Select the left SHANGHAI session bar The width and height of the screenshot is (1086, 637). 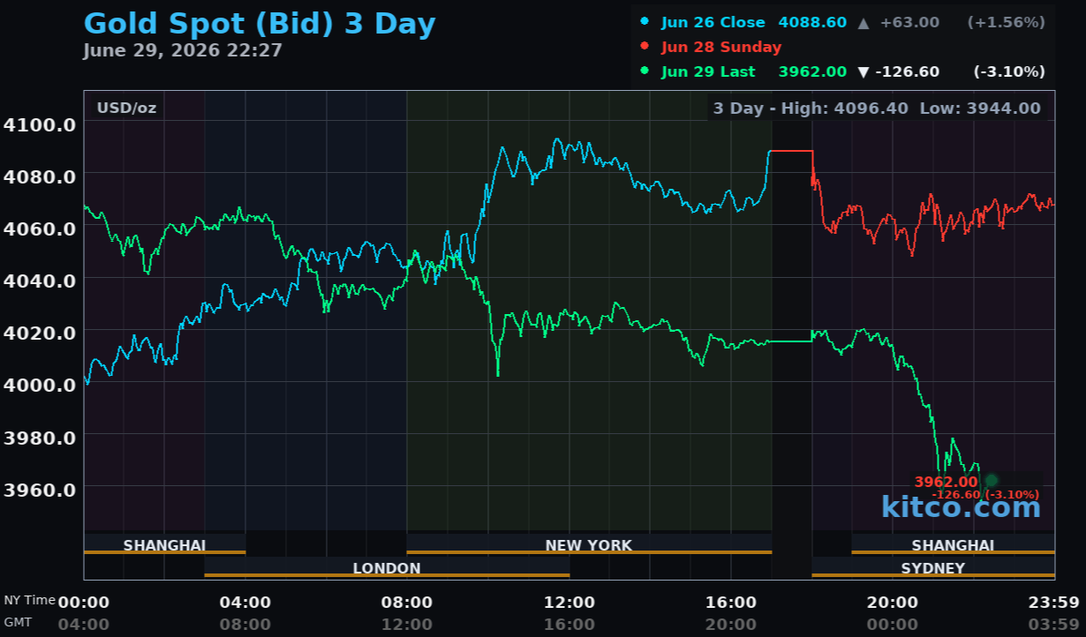[x=164, y=544]
